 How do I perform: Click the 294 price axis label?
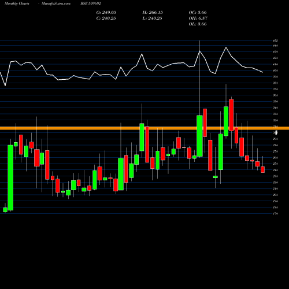coord(275,139)
